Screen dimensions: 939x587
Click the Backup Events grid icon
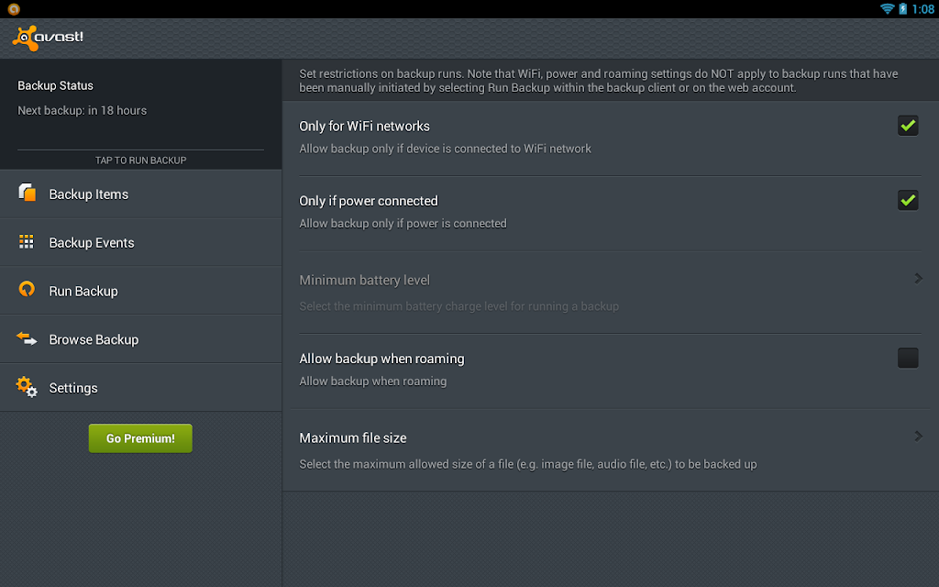27,241
